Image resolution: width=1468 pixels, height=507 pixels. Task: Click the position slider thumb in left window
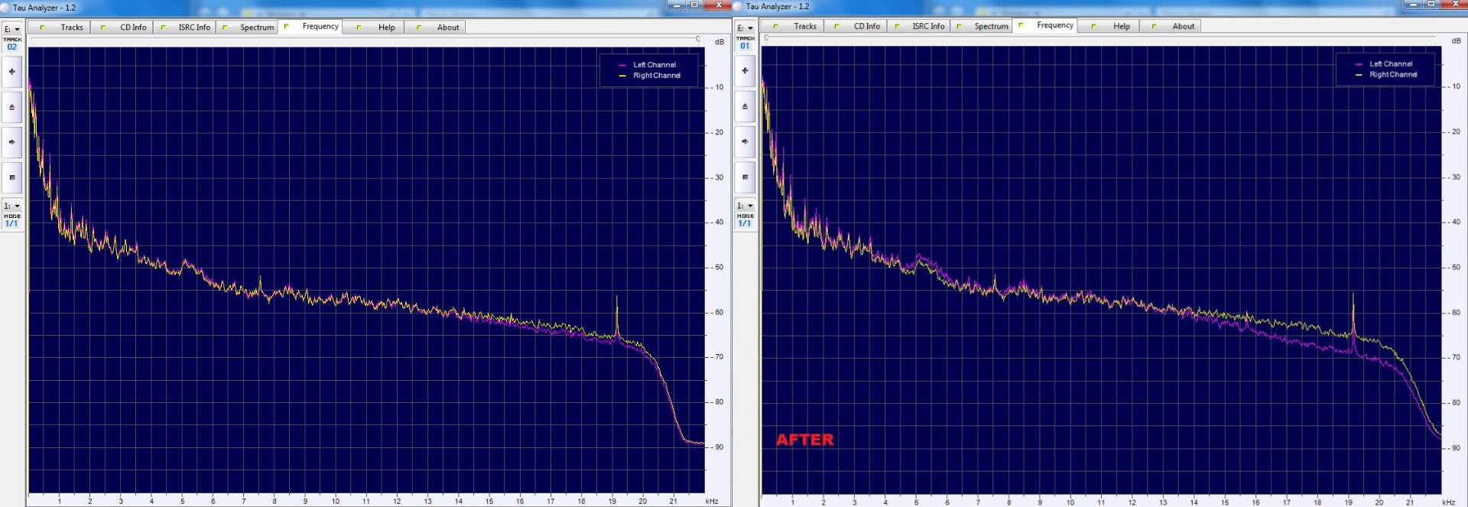click(x=698, y=39)
